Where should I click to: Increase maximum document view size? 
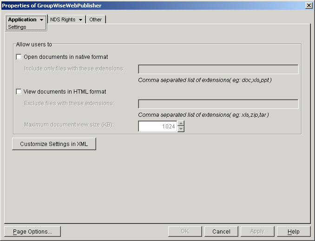tap(181, 123)
